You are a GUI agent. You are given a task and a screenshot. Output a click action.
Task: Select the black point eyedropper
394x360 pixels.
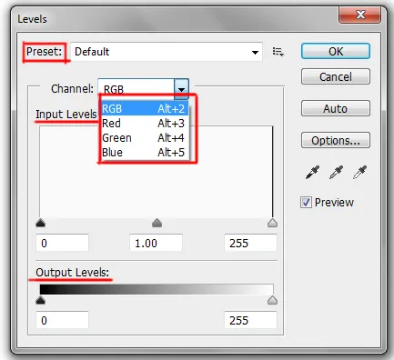312,173
